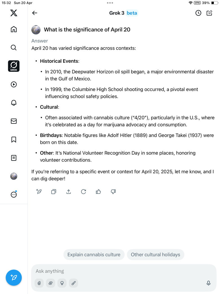This screenshot has height=294, width=220.
Task: Open Bookmarks in the sidebar
Action: coord(14,139)
